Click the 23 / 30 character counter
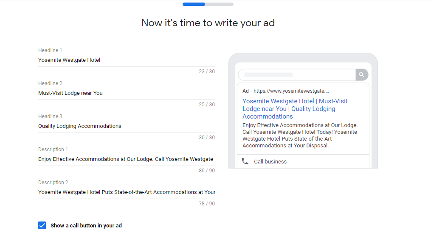The image size is (431, 238). (x=207, y=72)
